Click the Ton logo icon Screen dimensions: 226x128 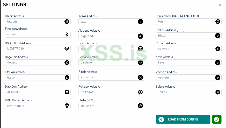[218, 22]
